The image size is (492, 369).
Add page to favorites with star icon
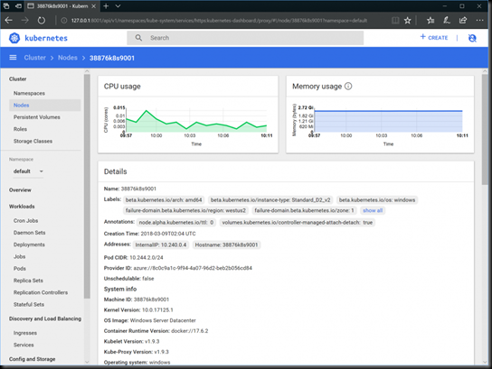[407, 21]
